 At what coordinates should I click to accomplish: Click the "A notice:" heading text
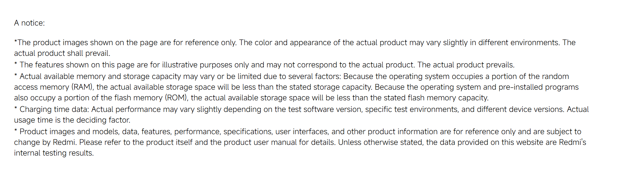coord(29,23)
